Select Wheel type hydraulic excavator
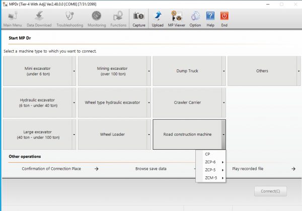The height and width of the screenshot is (211, 302). pos(112,102)
